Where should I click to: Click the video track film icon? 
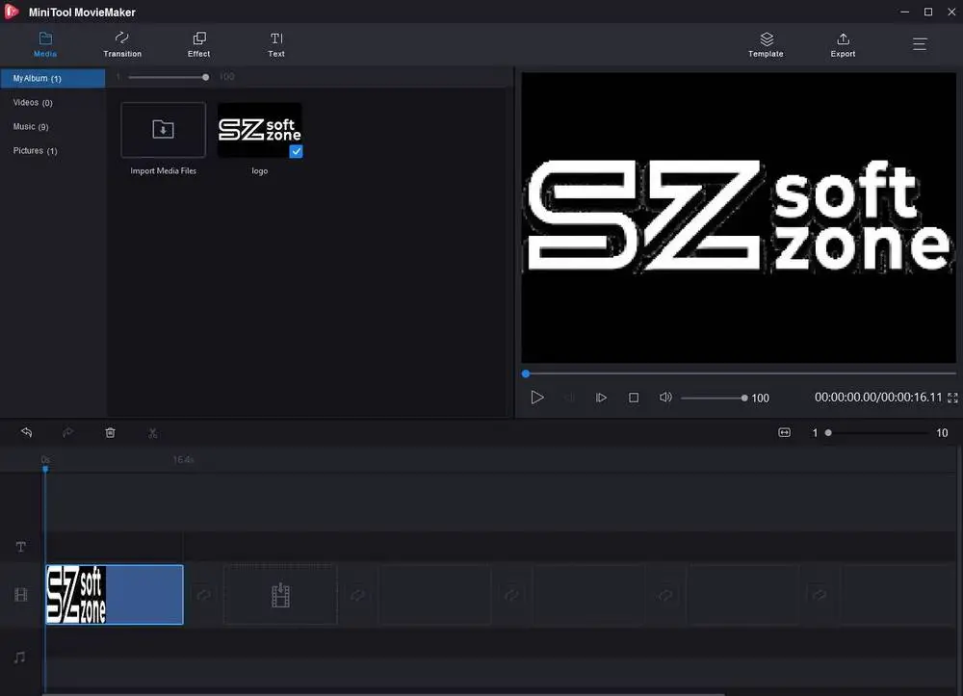coord(21,595)
